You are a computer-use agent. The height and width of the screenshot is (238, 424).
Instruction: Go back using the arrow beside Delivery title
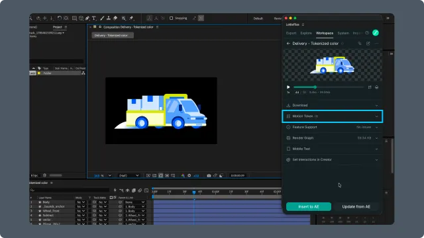tap(288, 44)
